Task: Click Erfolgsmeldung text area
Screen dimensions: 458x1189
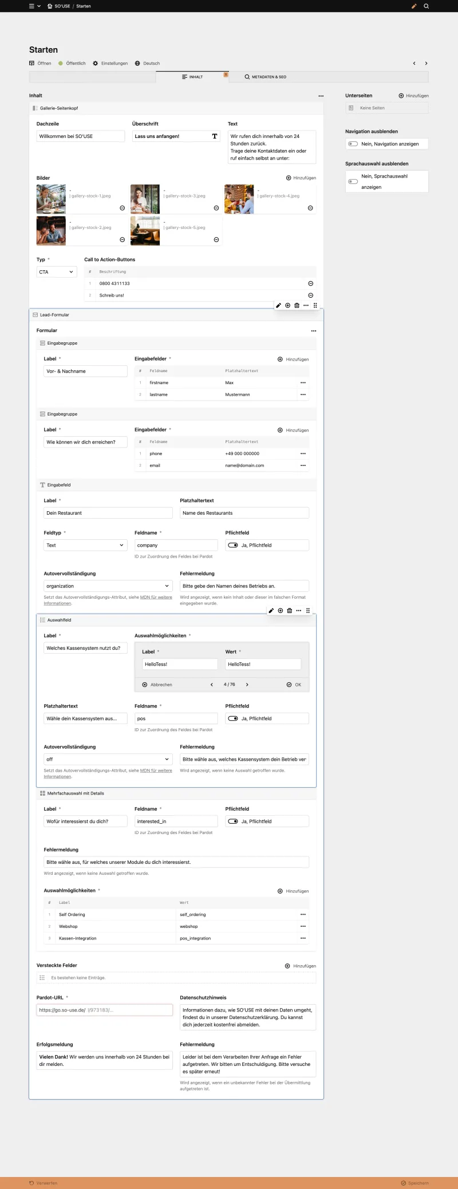Action: 105,1061
